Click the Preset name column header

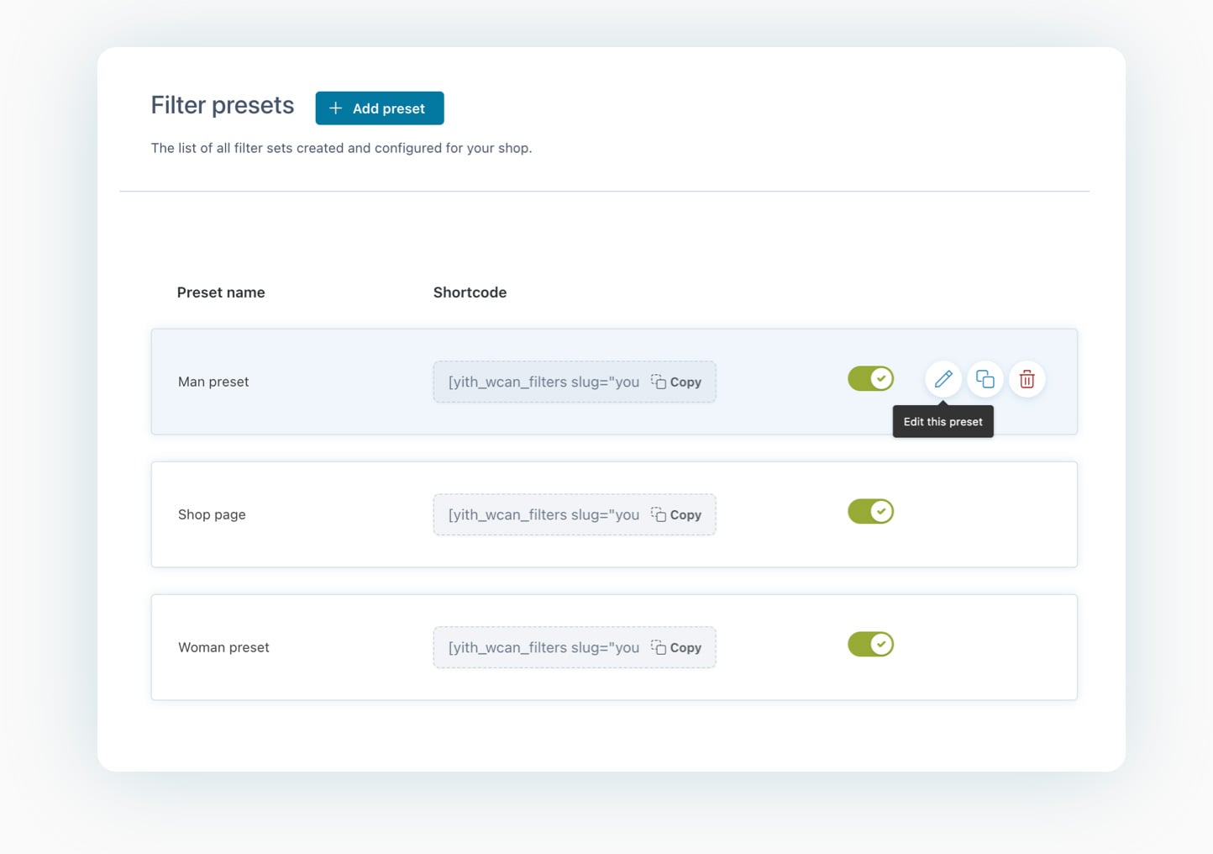coord(221,293)
